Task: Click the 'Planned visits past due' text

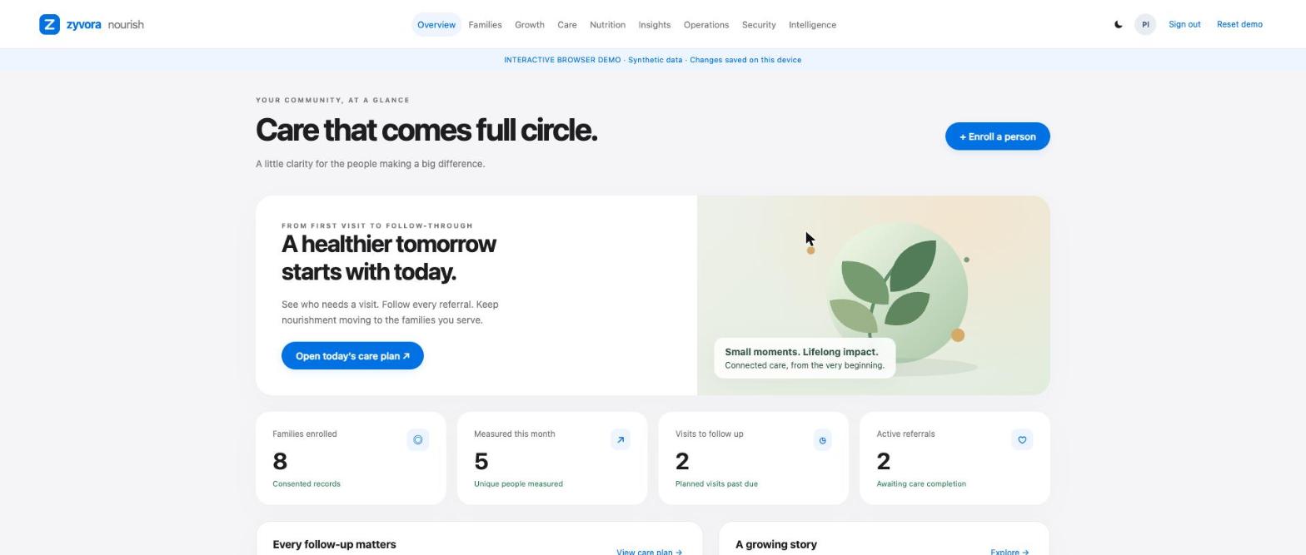Action: (716, 483)
